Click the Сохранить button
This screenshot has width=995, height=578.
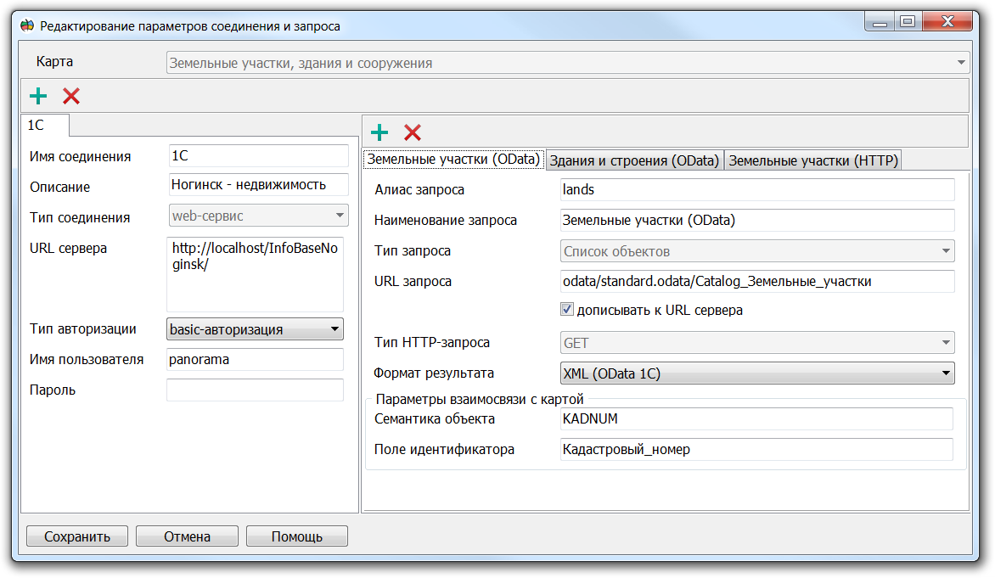[x=76, y=536]
